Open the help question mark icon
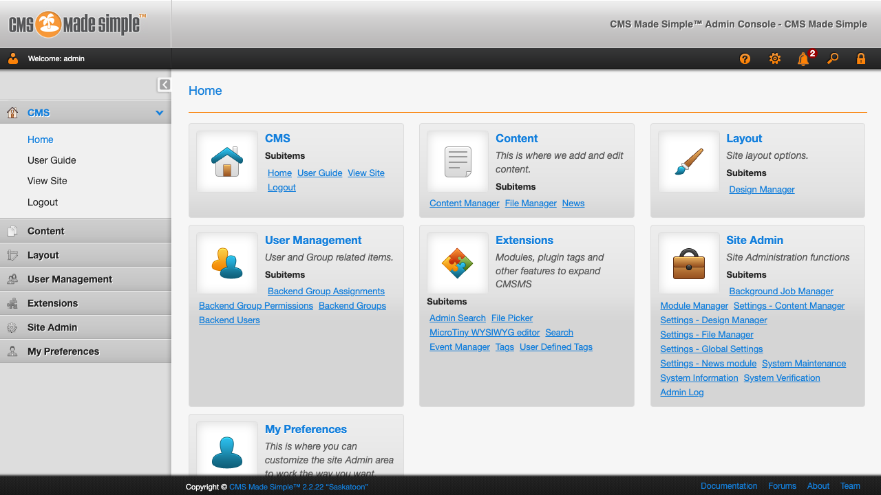The height and width of the screenshot is (495, 881). click(x=745, y=59)
